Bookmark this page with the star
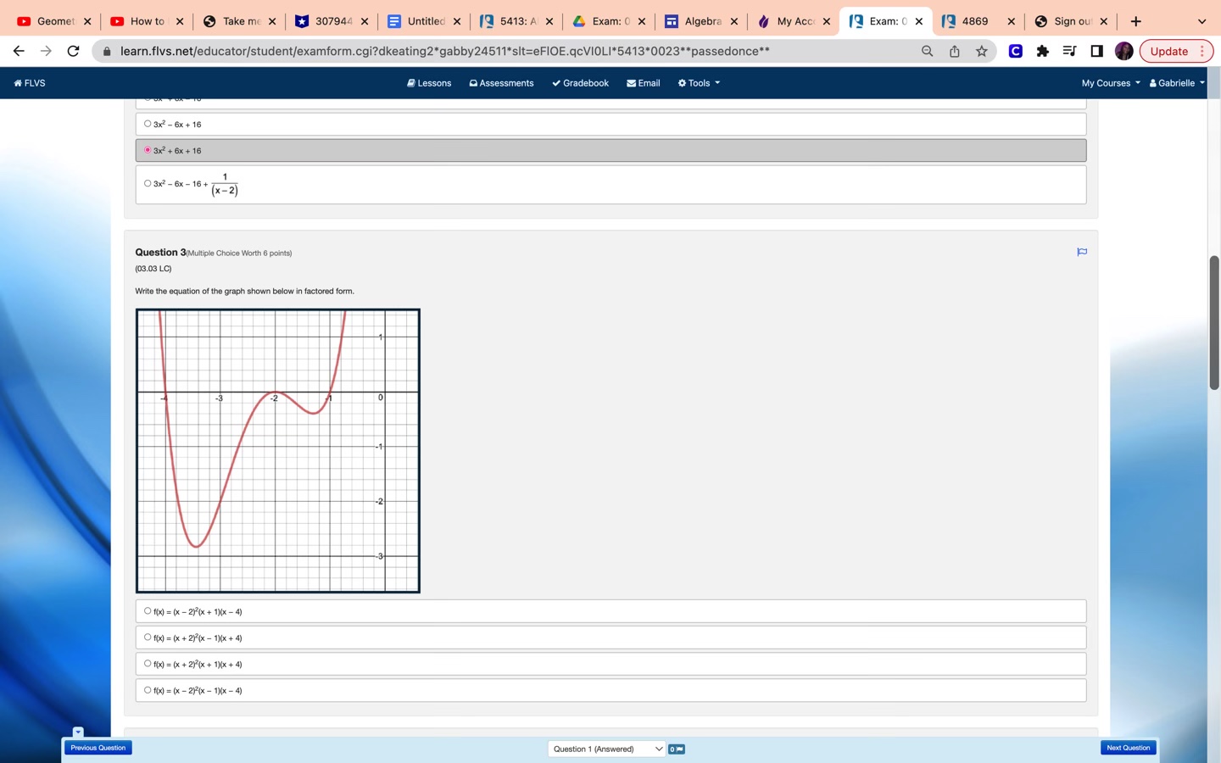Screen dimensions: 1221x763 coord(981,51)
